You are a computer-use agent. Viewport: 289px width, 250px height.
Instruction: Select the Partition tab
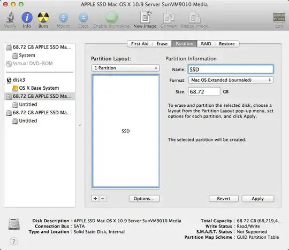tap(184, 44)
